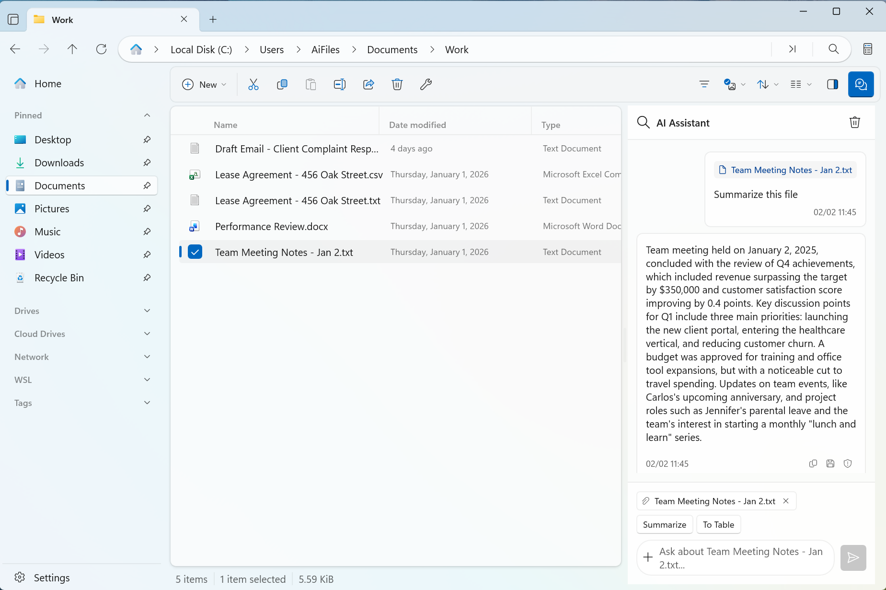The height and width of the screenshot is (590, 886).
Task: Open properties with the wrench icon
Action: pos(426,85)
